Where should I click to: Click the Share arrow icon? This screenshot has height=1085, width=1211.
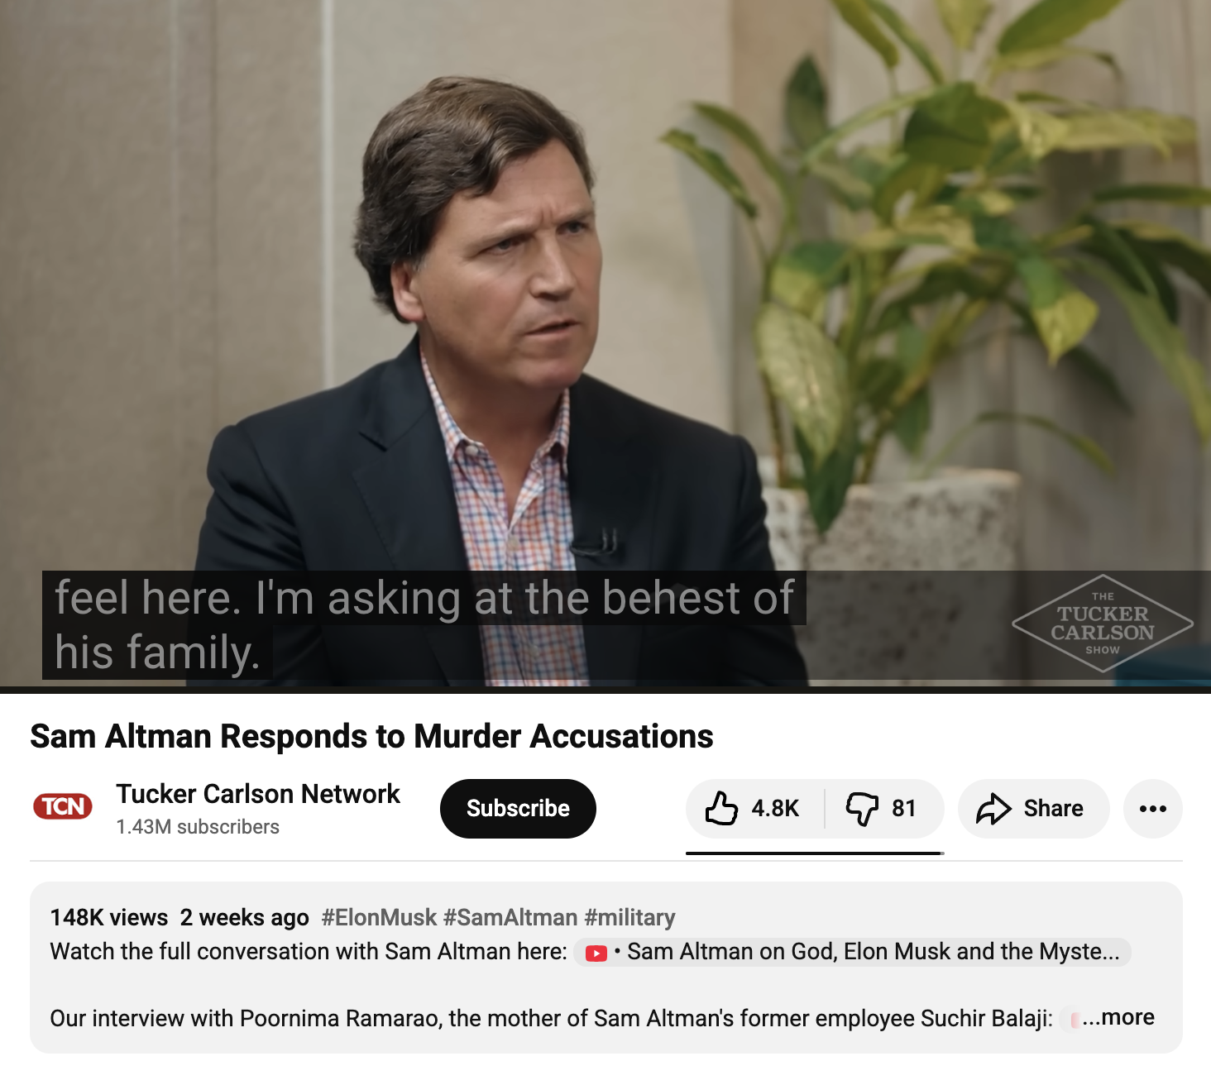(993, 809)
